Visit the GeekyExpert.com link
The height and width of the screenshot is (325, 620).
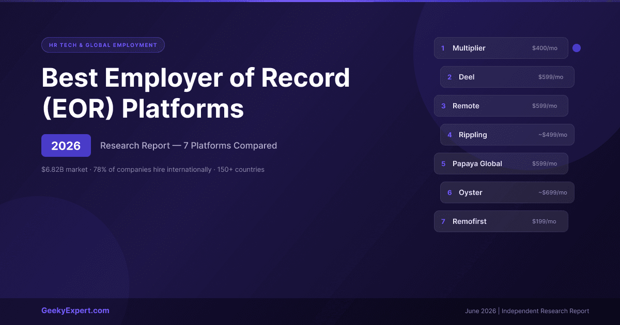(x=75, y=311)
